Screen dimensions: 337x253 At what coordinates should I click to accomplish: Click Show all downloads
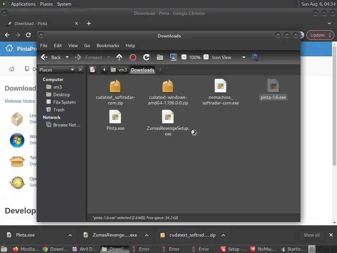point(311,235)
